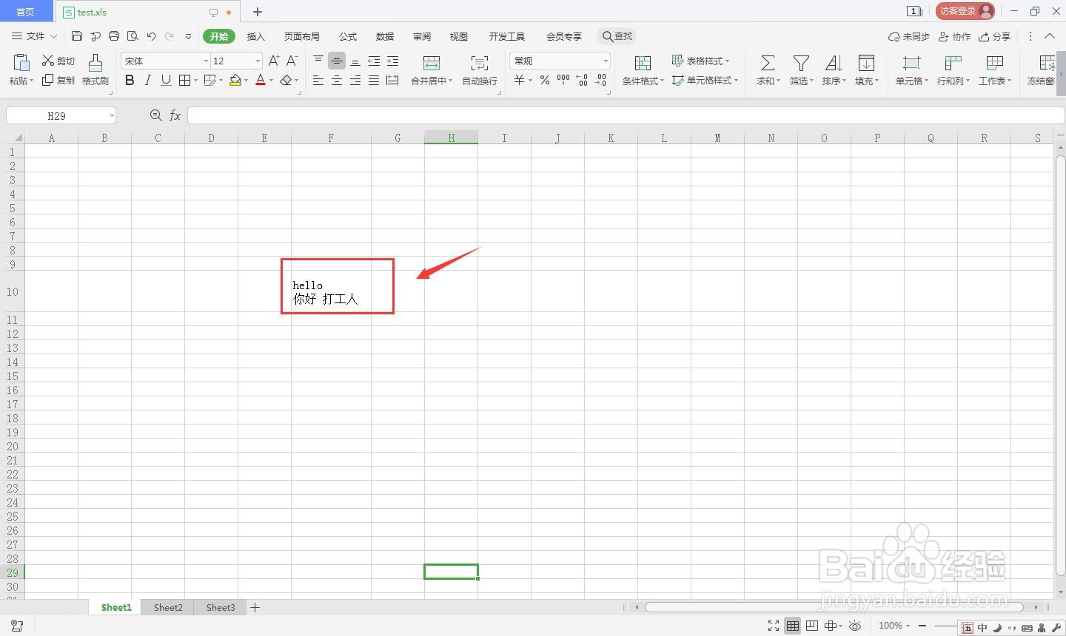Open print preview icon
The height and width of the screenshot is (636, 1066).
(133, 35)
